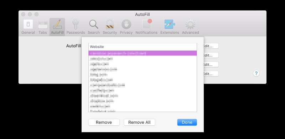Viewport: 285px width, 139px height.
Task: Open the Advanced gear preferences pane
Action: pos(191,27)
